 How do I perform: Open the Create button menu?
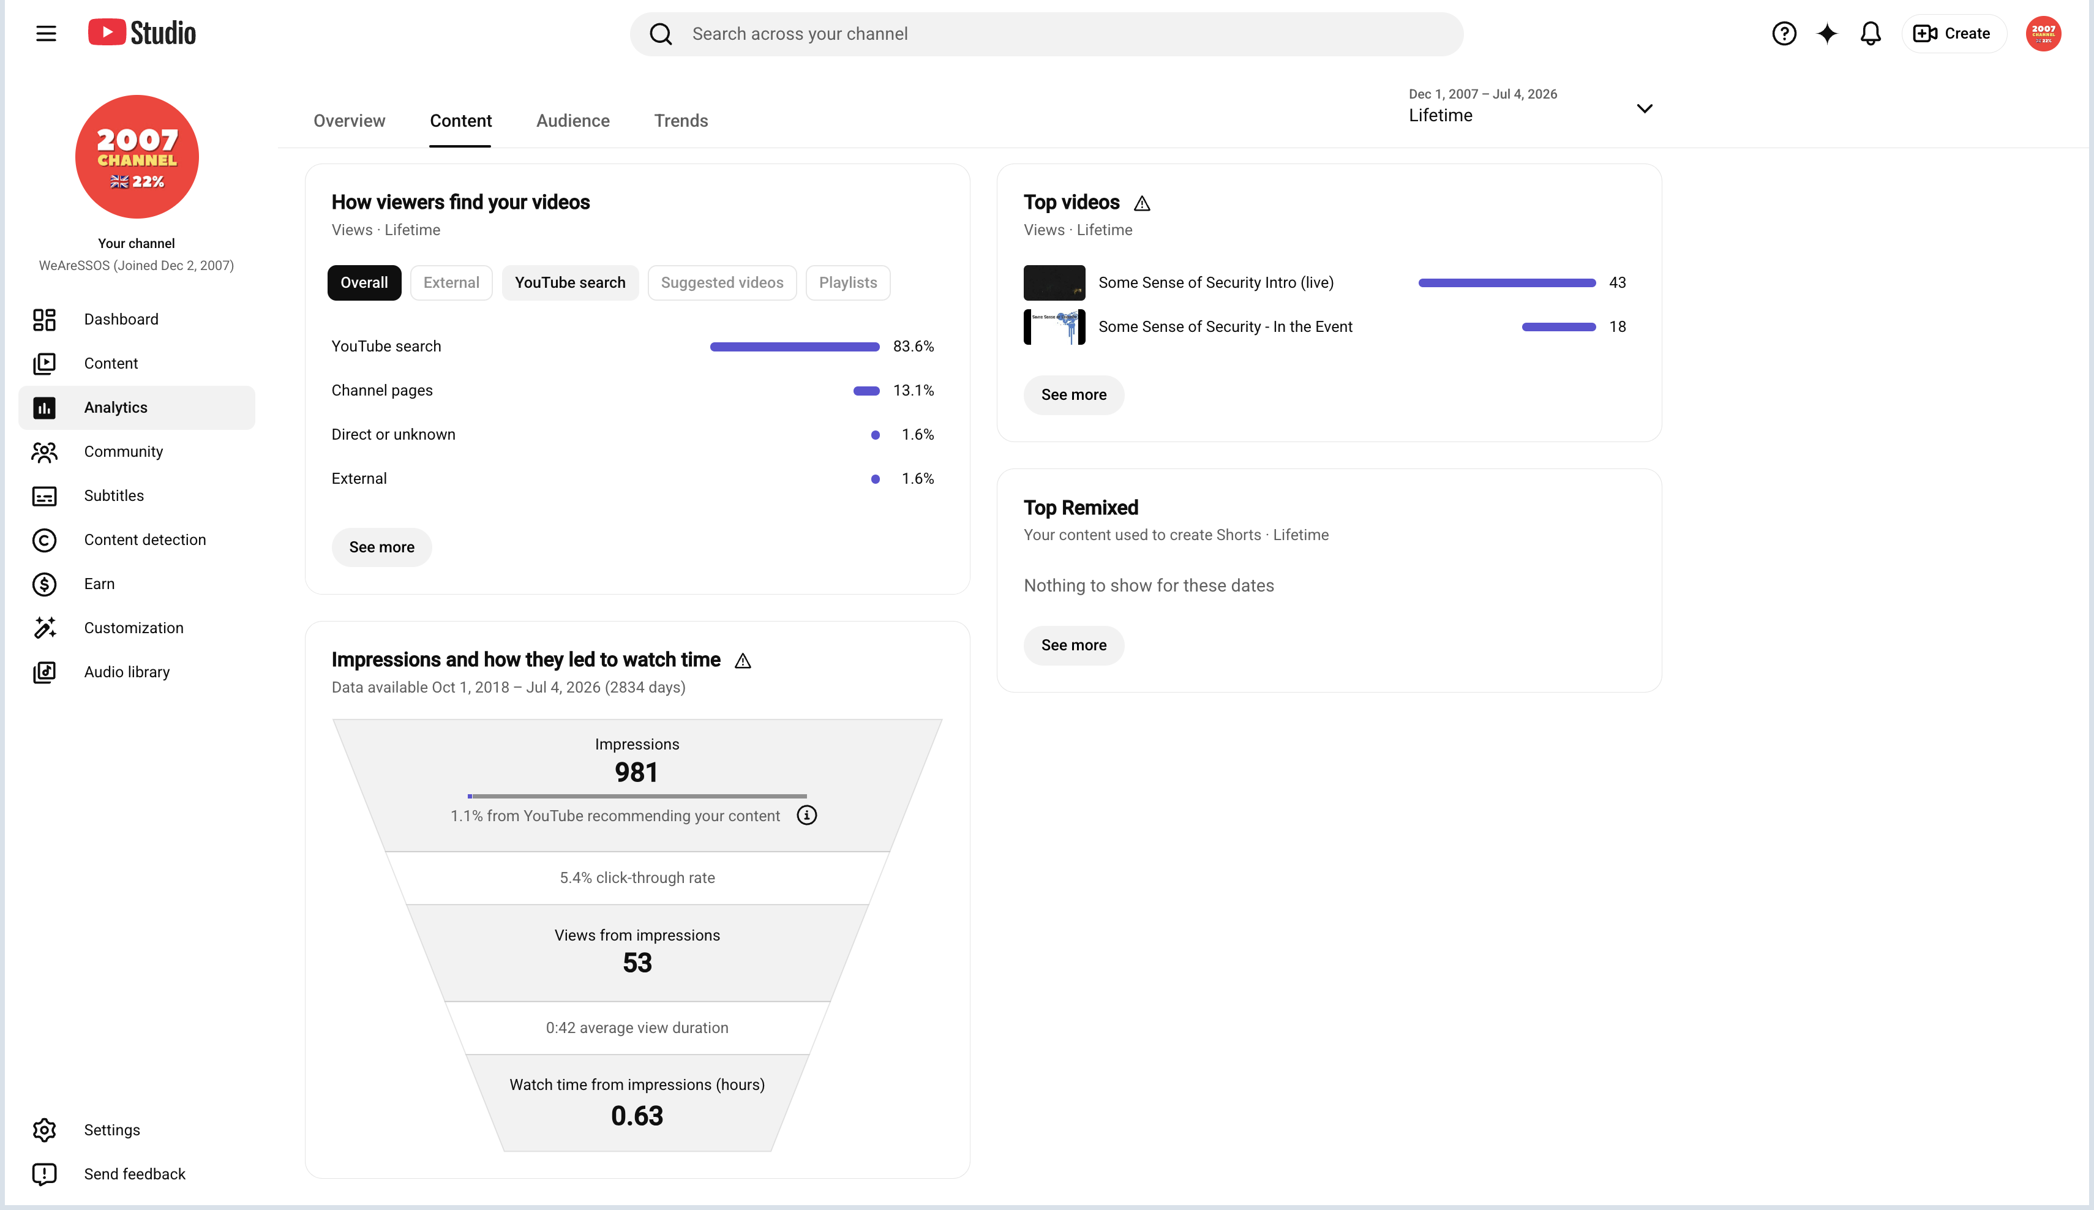[1954, 33]
